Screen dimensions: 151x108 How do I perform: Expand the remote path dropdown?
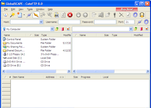pos(131,29)
